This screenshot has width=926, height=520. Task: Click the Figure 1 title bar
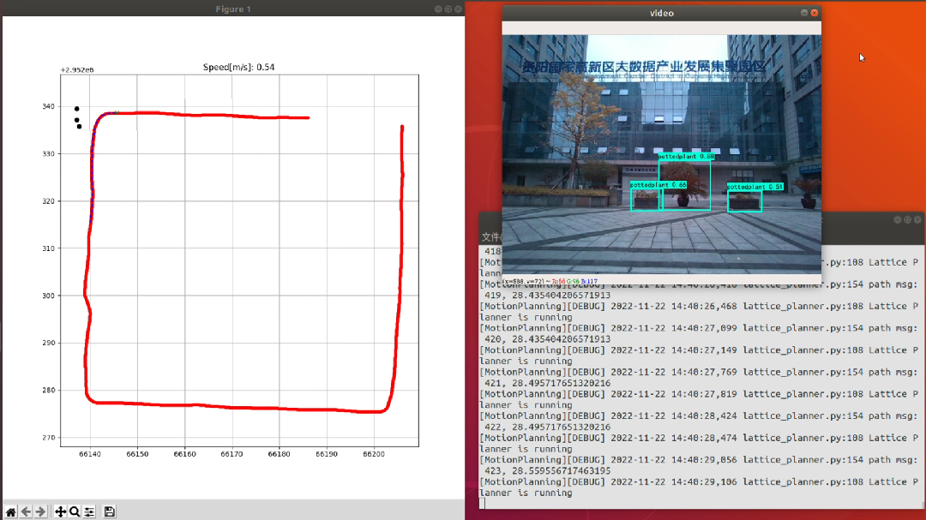coord(232,9)
